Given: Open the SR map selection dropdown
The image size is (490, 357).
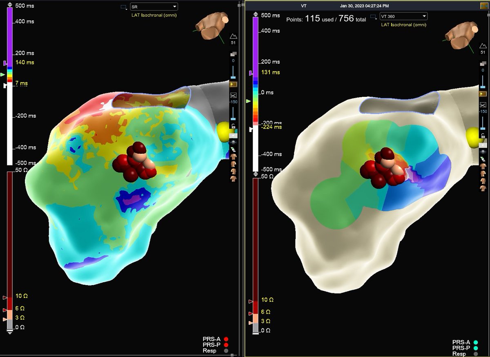Looking at the screenshot, I should (154, 6).
